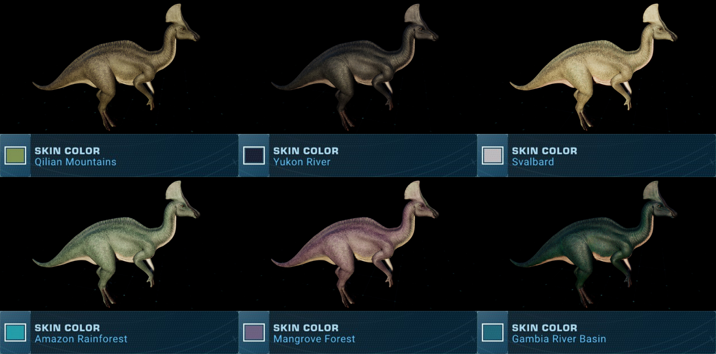Click the Svalbard light gray swatch

(493, 156)
